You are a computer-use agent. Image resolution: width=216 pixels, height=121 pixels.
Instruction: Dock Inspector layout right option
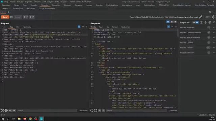tap(197, 23)
